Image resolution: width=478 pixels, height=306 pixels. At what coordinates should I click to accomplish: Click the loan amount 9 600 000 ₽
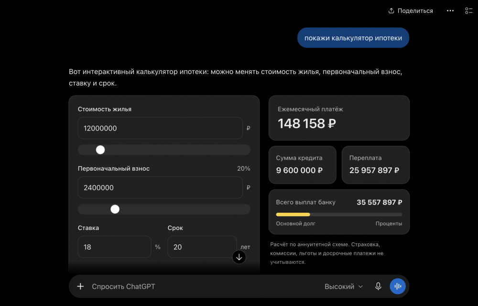(x=299, y=170)
